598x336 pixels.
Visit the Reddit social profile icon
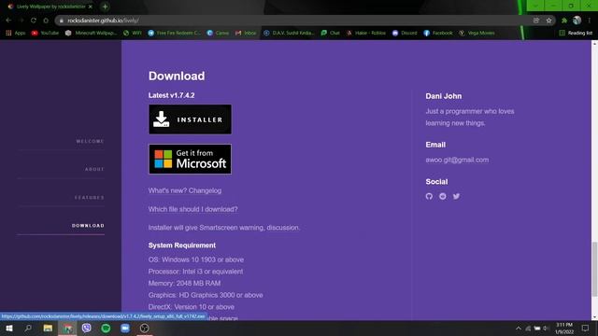[x=442, y=196]
